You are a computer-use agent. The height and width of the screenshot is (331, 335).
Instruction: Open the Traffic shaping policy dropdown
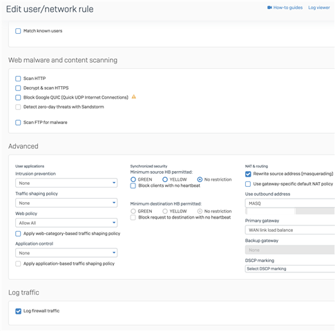[x=66, y=203]
